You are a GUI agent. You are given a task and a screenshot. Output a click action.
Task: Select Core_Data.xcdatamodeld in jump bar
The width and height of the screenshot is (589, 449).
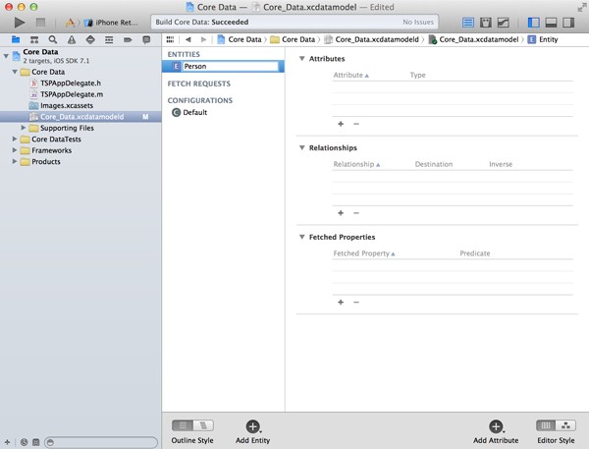371,39
